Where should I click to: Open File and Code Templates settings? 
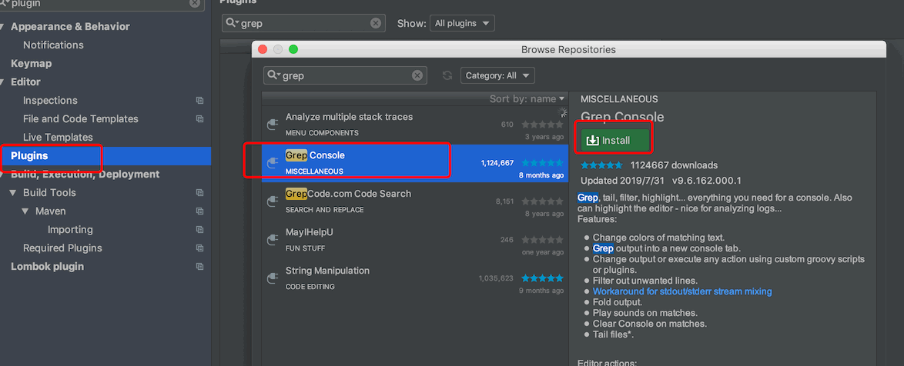click(81, 118)
